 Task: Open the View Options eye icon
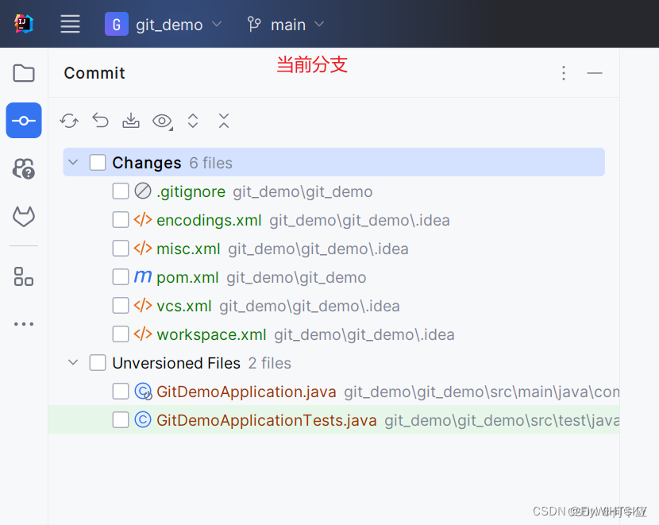pos(162,122)
